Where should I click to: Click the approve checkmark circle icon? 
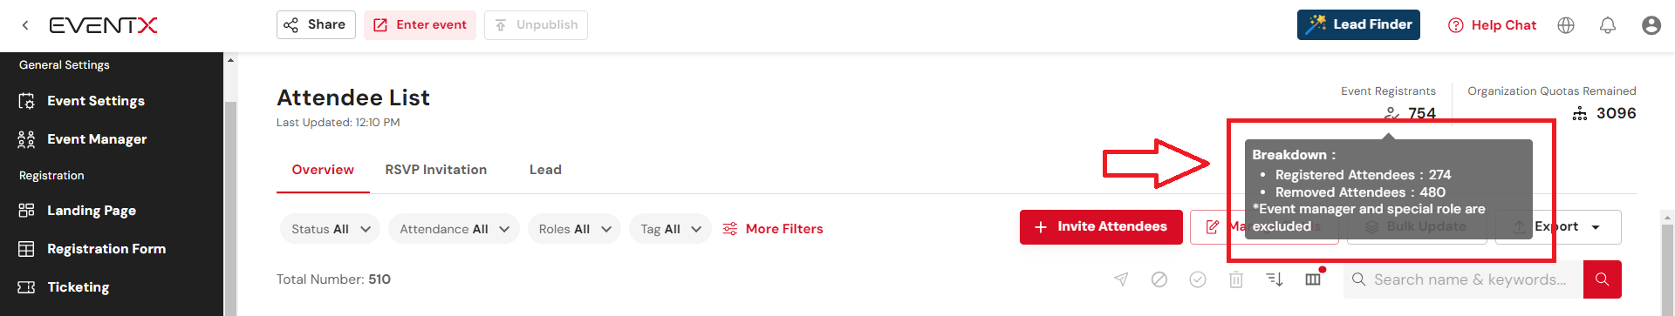1198,279
